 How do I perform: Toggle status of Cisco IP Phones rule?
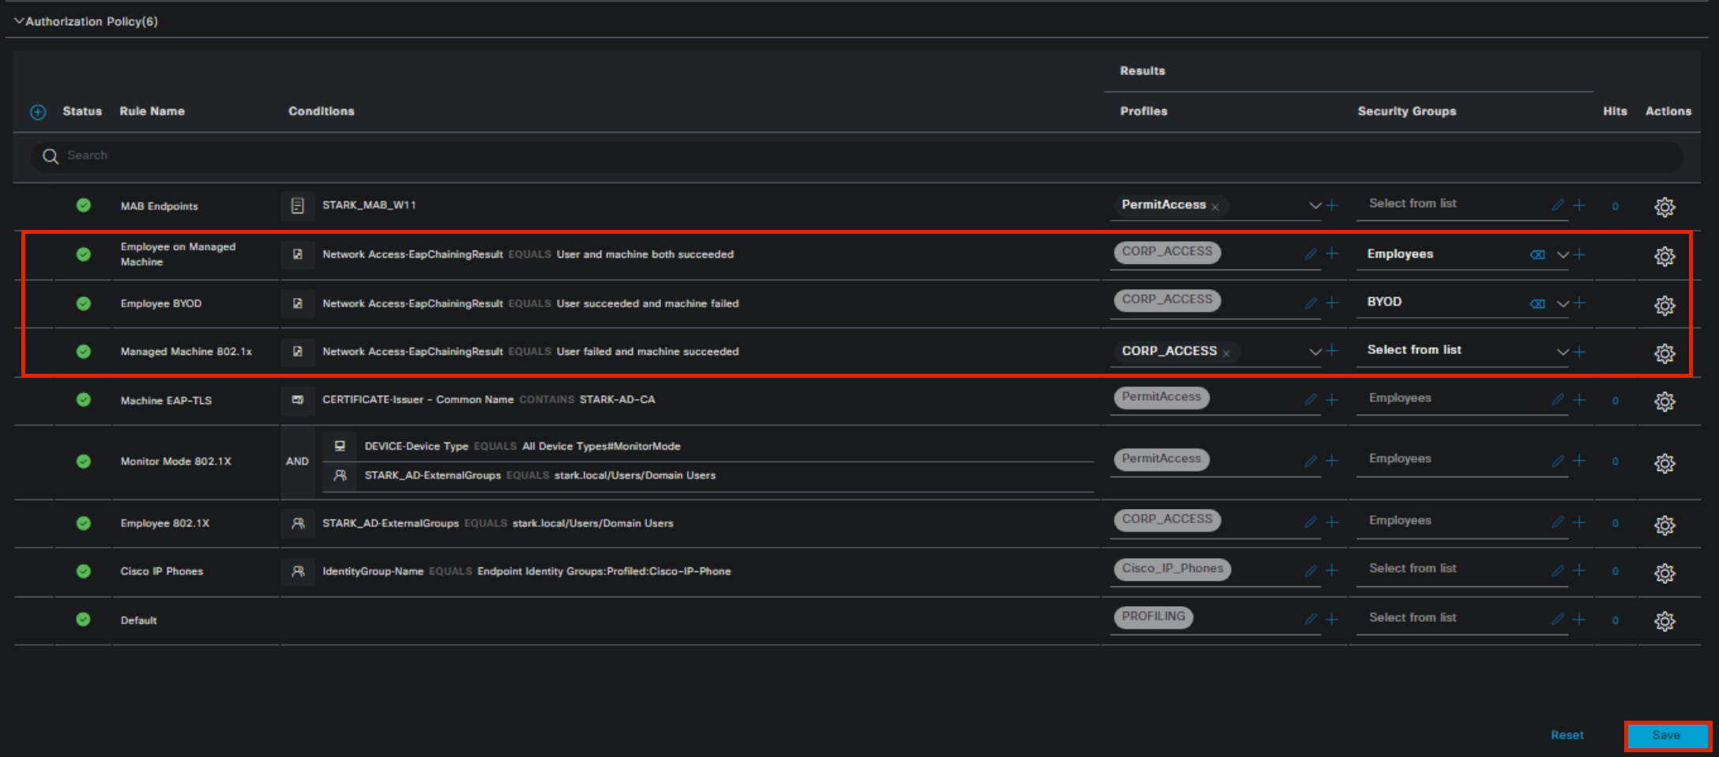click(83, 571)
